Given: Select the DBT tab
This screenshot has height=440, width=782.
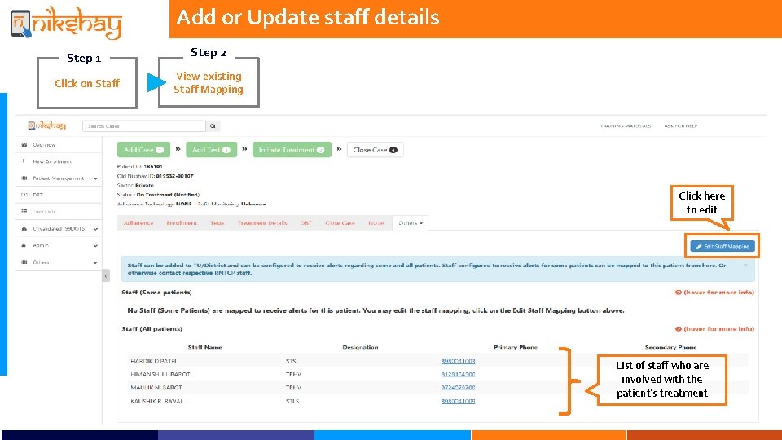Looking at the screenshot, I should [305, 223].
